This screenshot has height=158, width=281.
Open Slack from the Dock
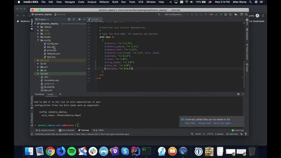(93, 151)
